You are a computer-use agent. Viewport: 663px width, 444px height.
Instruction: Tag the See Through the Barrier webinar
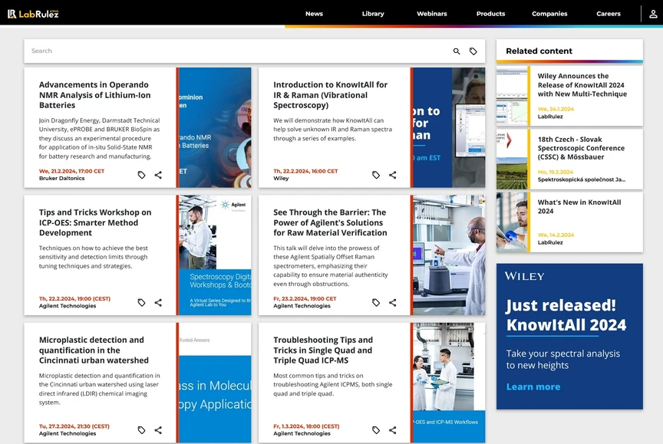click(x=376, y=302)
